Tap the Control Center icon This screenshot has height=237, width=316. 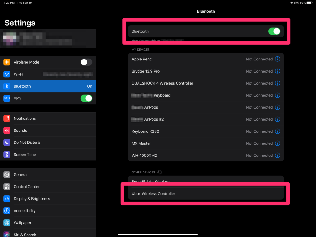tap(7, 187)
